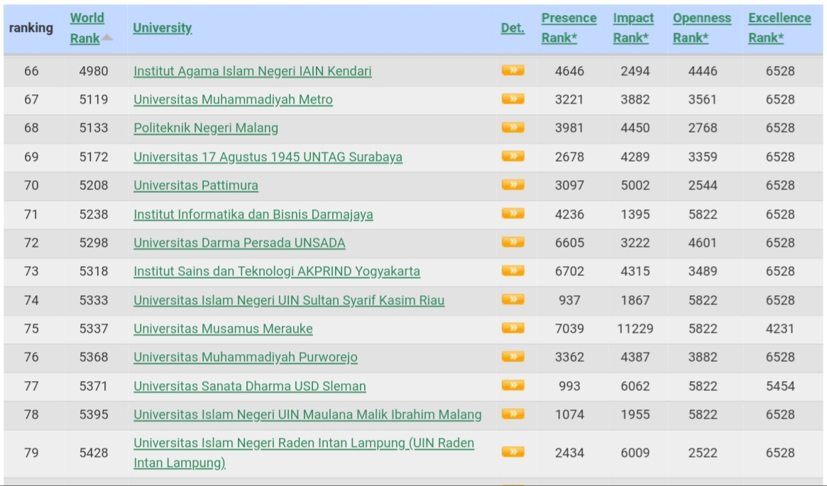Screen dimensions: 827x486
Task: Select presence rank value 6702
Action: [569, 271]
